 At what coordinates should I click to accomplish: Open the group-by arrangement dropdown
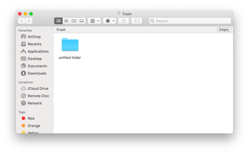click(x=94, y=21)
